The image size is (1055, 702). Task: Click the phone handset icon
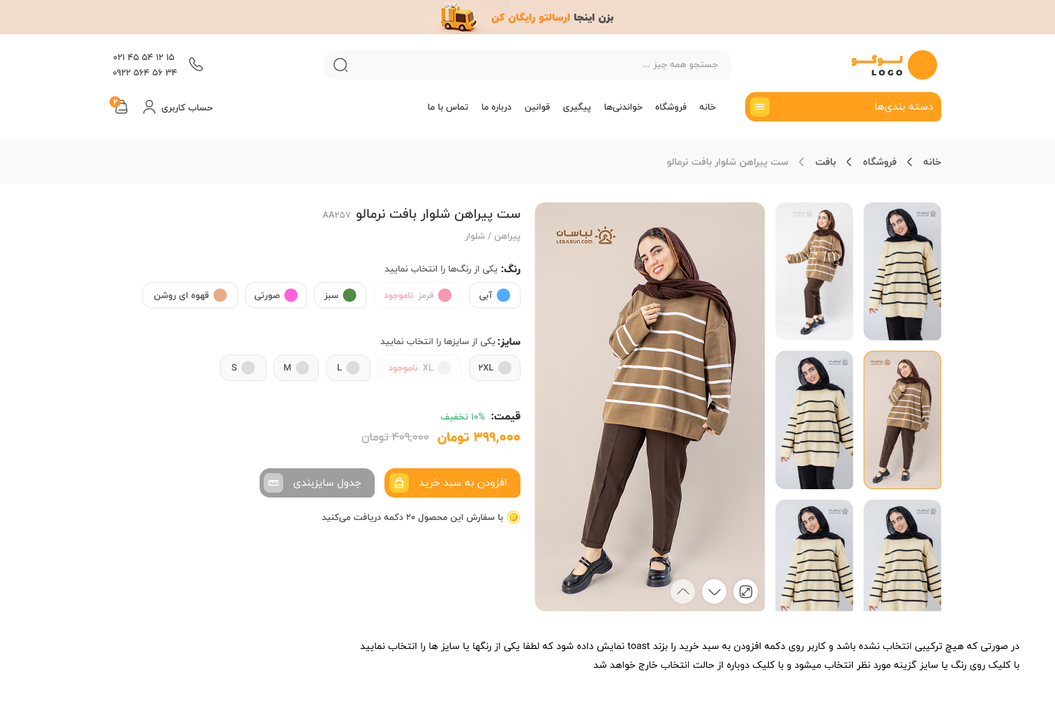[196, 64]
